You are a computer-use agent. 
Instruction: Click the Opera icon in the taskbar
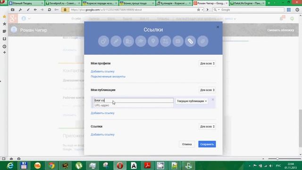coord(120,166)
